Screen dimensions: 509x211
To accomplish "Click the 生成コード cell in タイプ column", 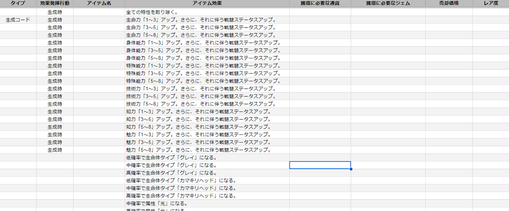I will (18, 20).
